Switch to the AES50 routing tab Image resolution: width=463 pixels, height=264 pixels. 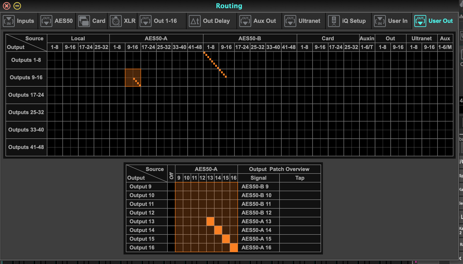pyautogui.click(x=57, y=21)
